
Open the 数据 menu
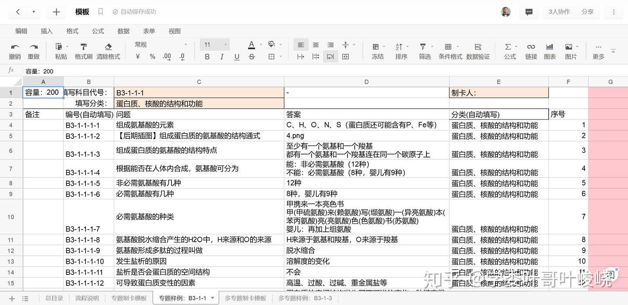tap(123, 31)
